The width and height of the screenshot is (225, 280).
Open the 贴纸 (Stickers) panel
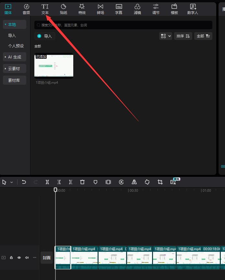tap(64, 9)
